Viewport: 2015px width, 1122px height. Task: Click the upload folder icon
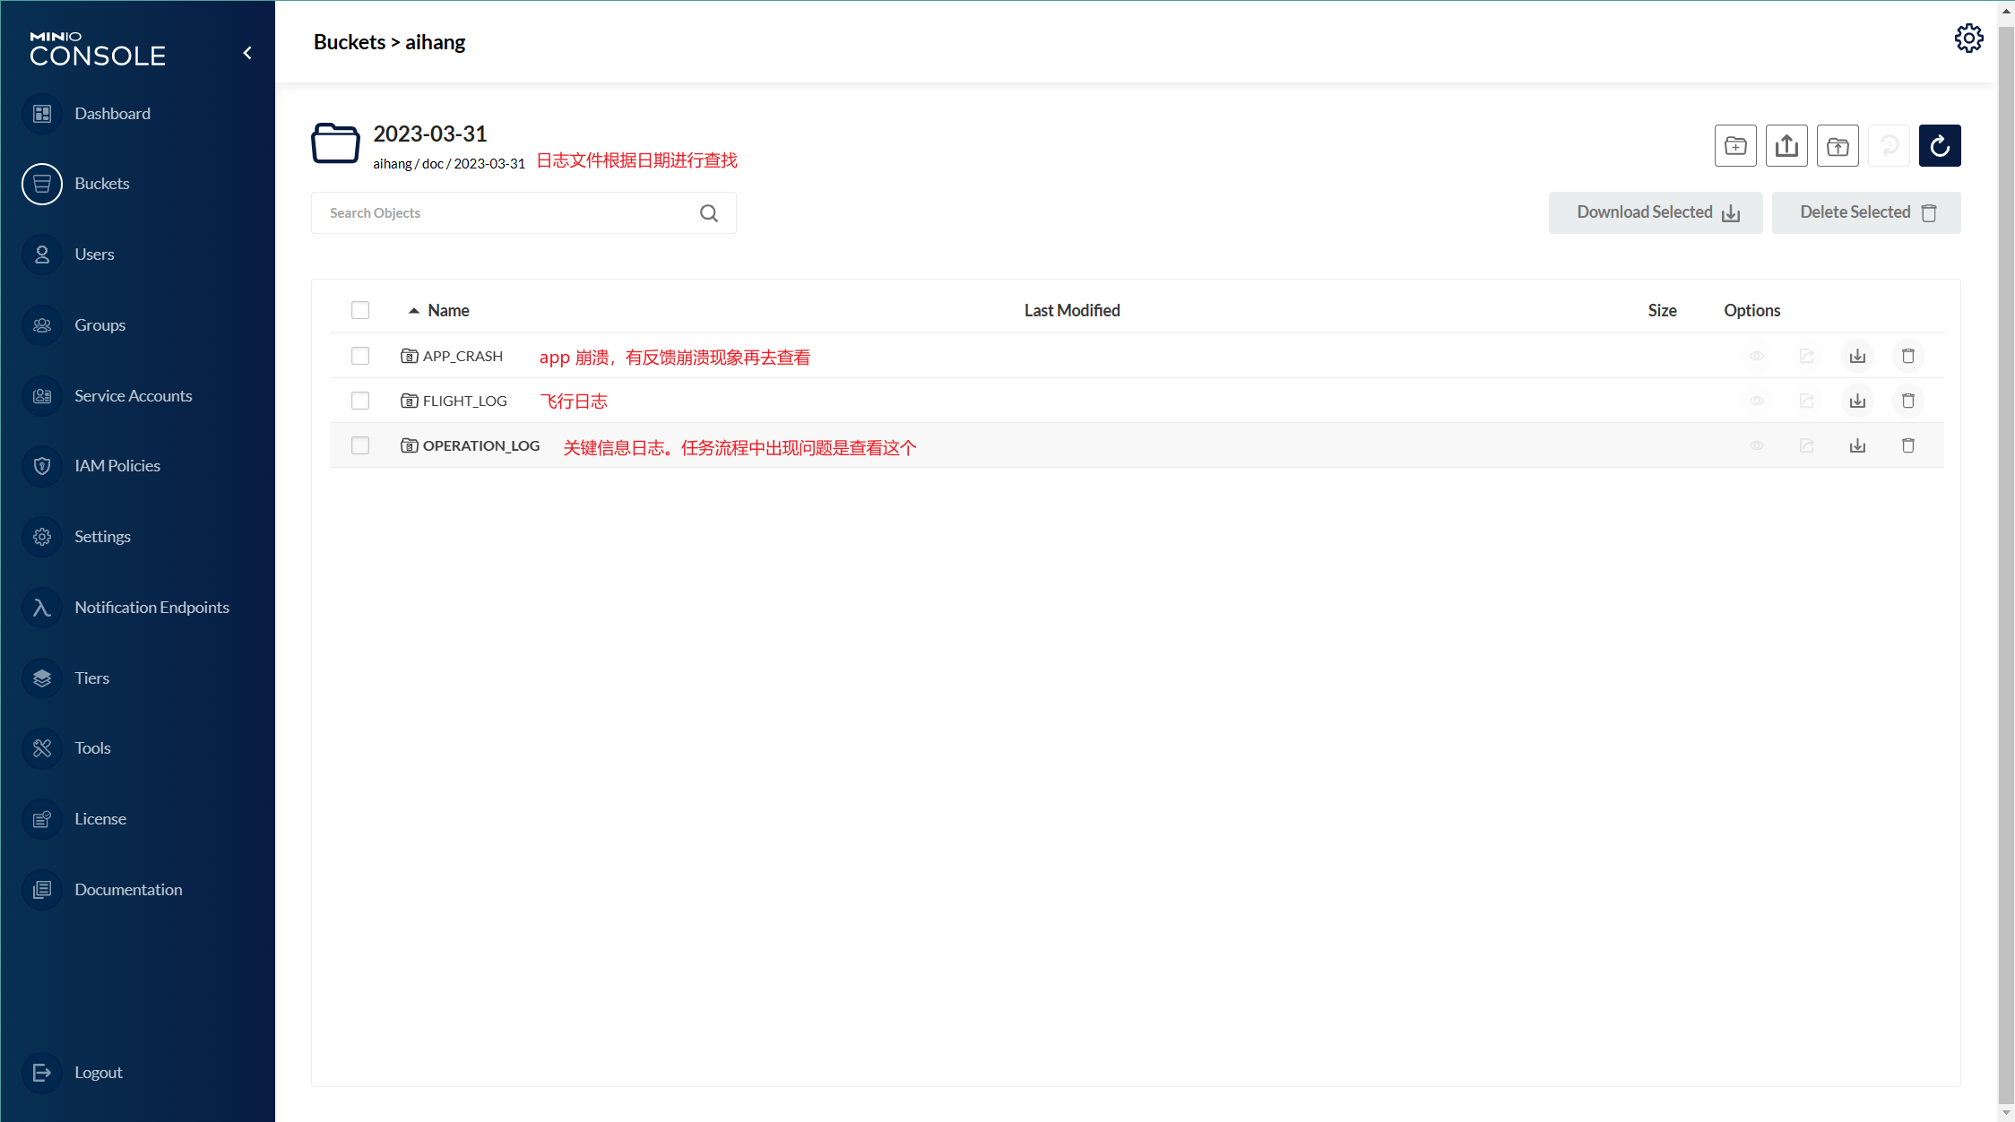pos(1838,146)
